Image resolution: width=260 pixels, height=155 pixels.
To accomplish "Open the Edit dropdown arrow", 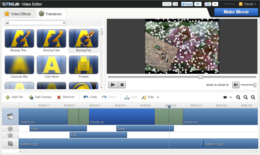I will coord(158,97).
